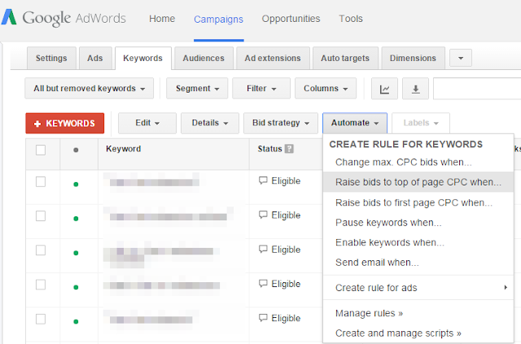521x344 pixels.
Task: Check the first keyword row checkbox
Action: pyautogui.click(x=41, y=181)
